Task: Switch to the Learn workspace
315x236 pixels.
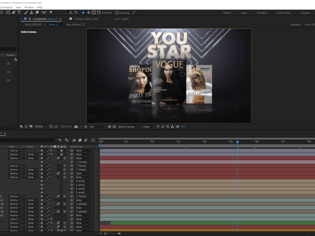Action: pyautogui.click(x=244, y=13)
